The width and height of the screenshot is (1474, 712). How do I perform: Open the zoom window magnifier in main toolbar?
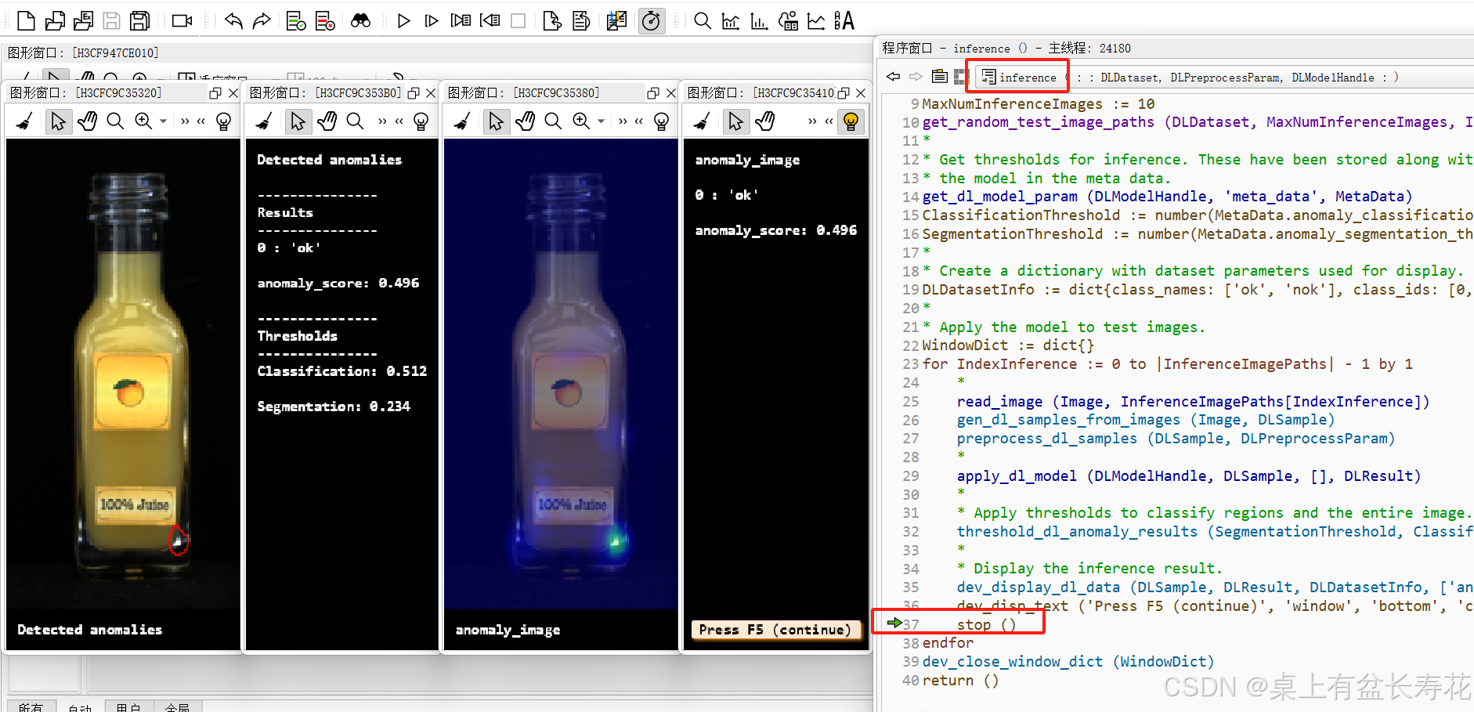point(703,21)
